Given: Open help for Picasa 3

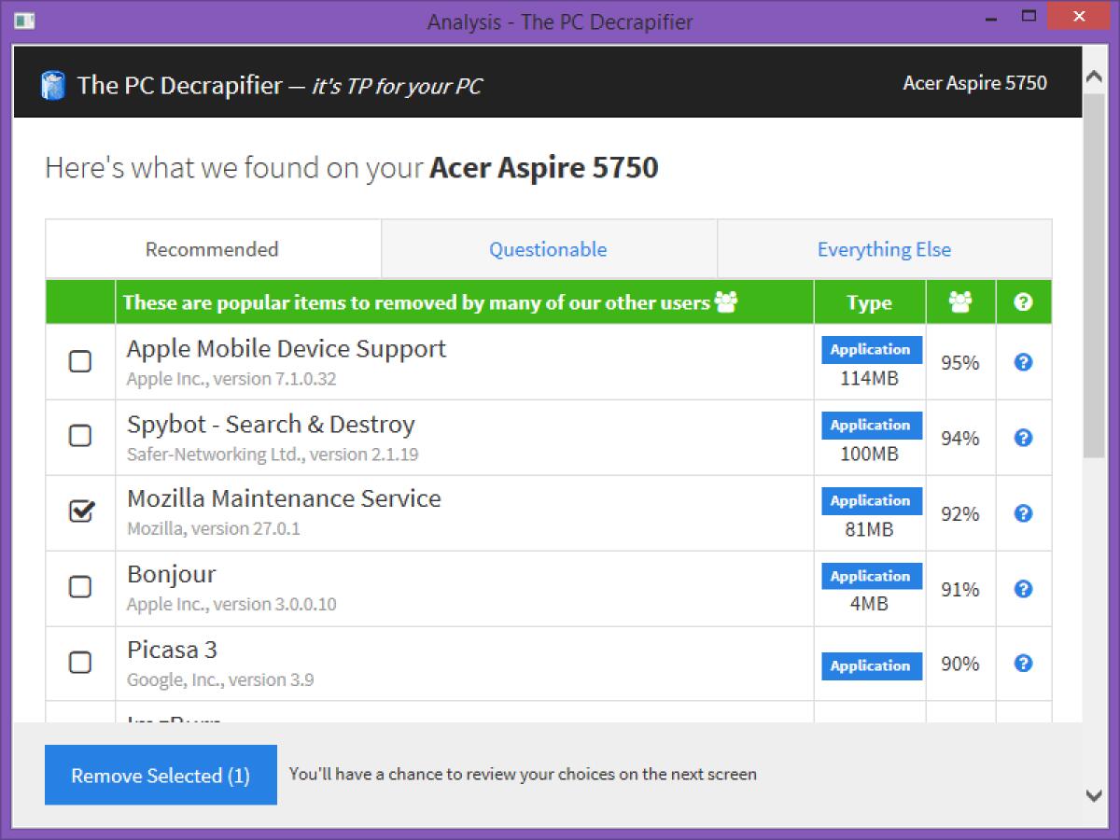Looking at the screenshot, I should click(1023, 664).
